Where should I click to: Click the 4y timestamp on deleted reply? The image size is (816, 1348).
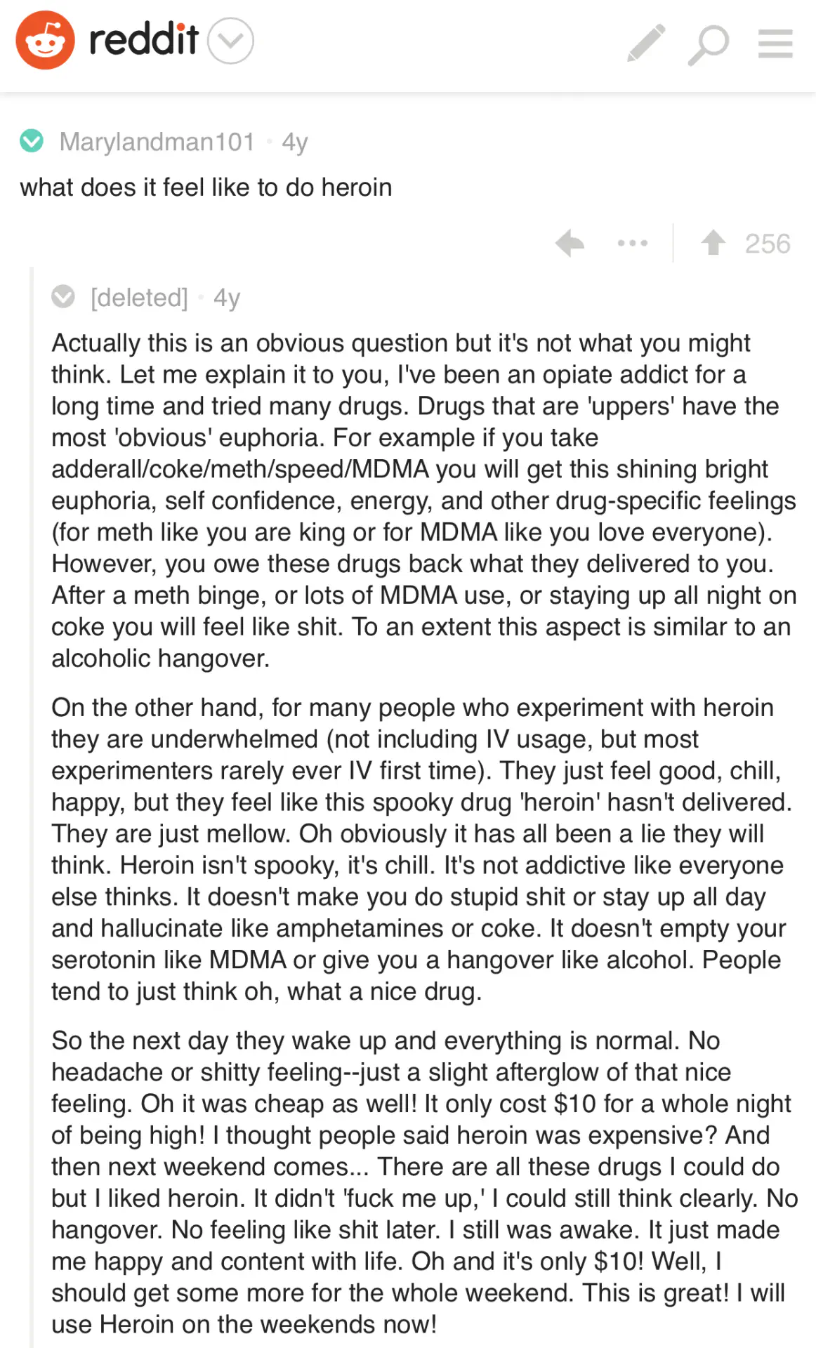point(227,298)
